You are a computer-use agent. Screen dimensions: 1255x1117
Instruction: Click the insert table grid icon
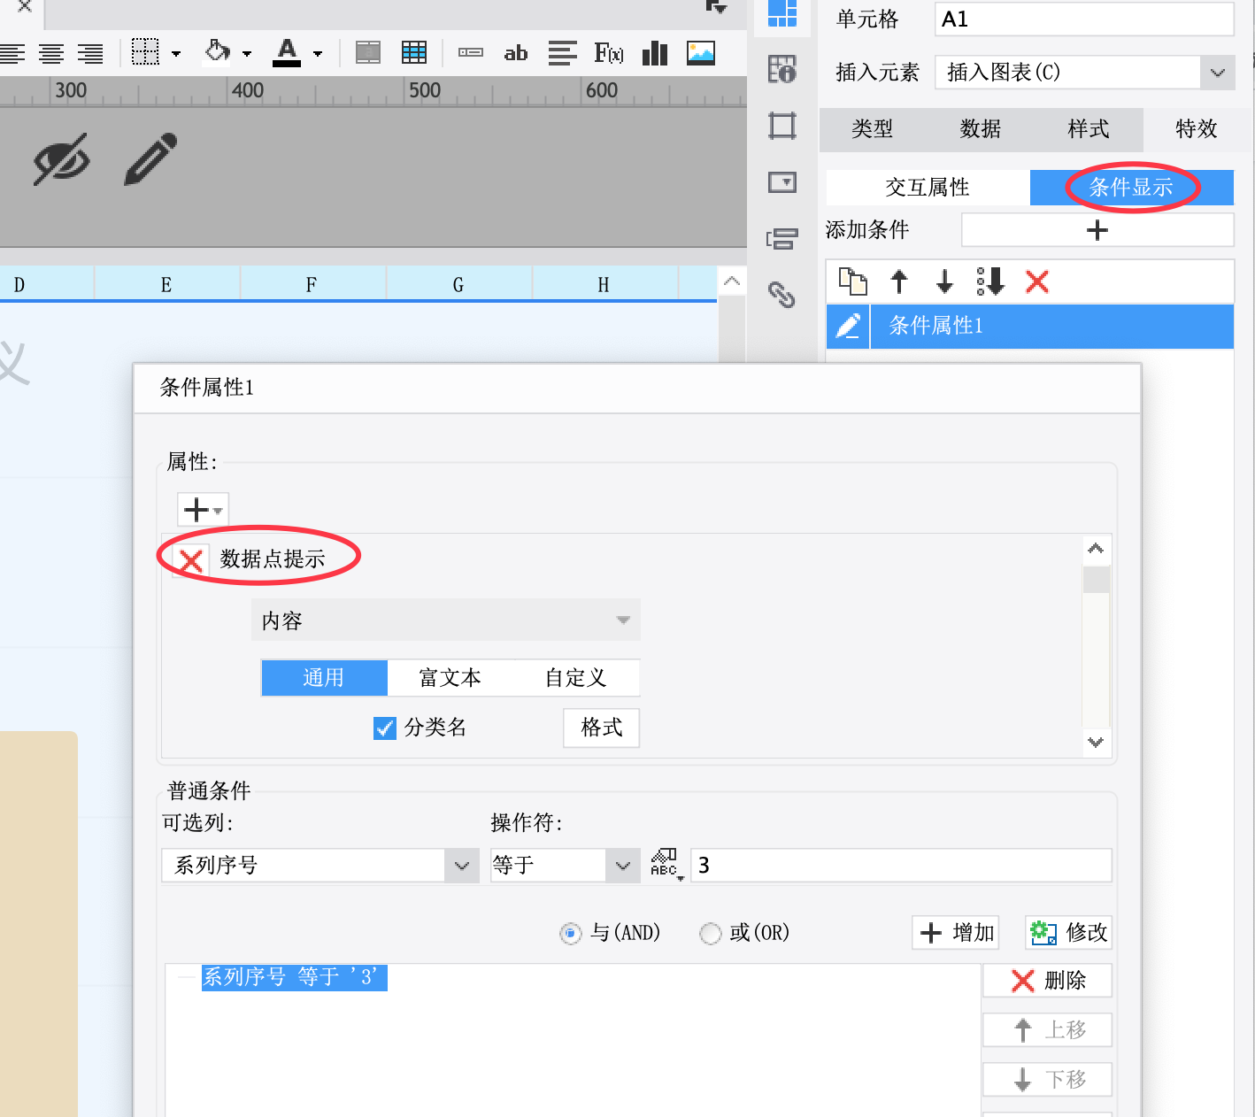point(414,53)
